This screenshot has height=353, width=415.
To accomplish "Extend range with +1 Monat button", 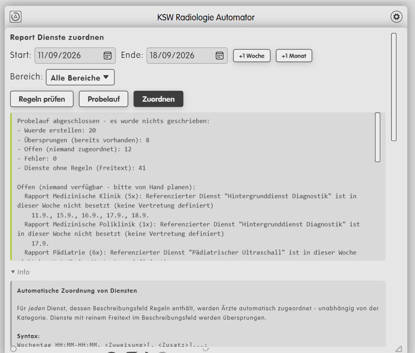I will click(294, 56).
